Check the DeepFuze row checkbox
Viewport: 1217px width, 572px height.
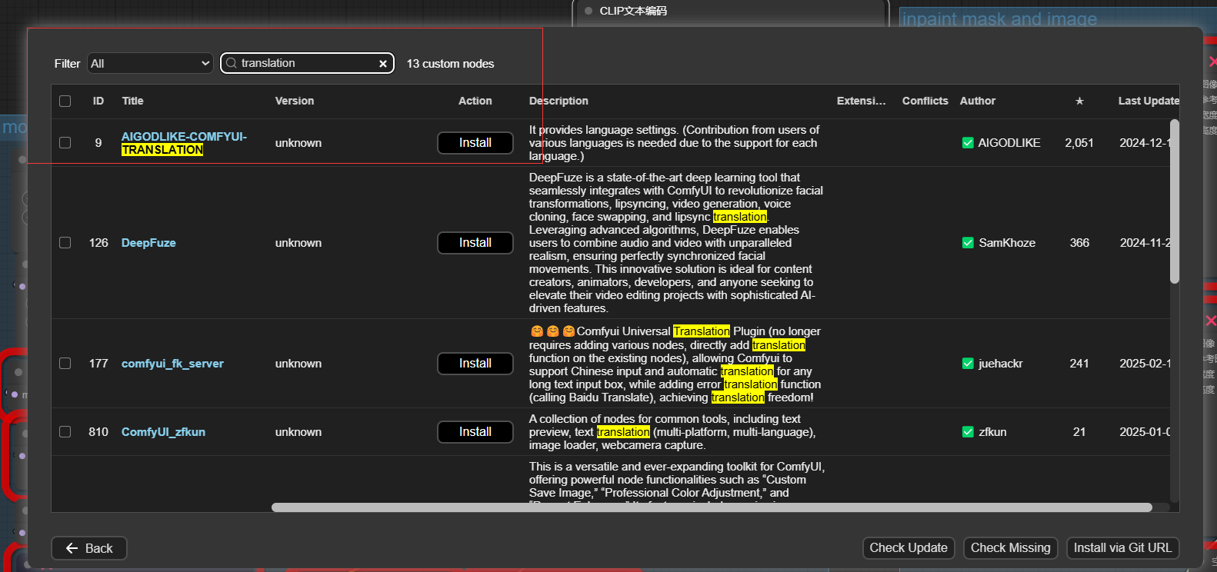65,243
